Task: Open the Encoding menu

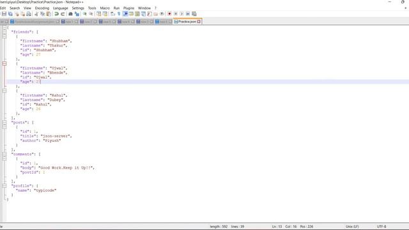Action: pyautogui.click(x=42, y=8)
